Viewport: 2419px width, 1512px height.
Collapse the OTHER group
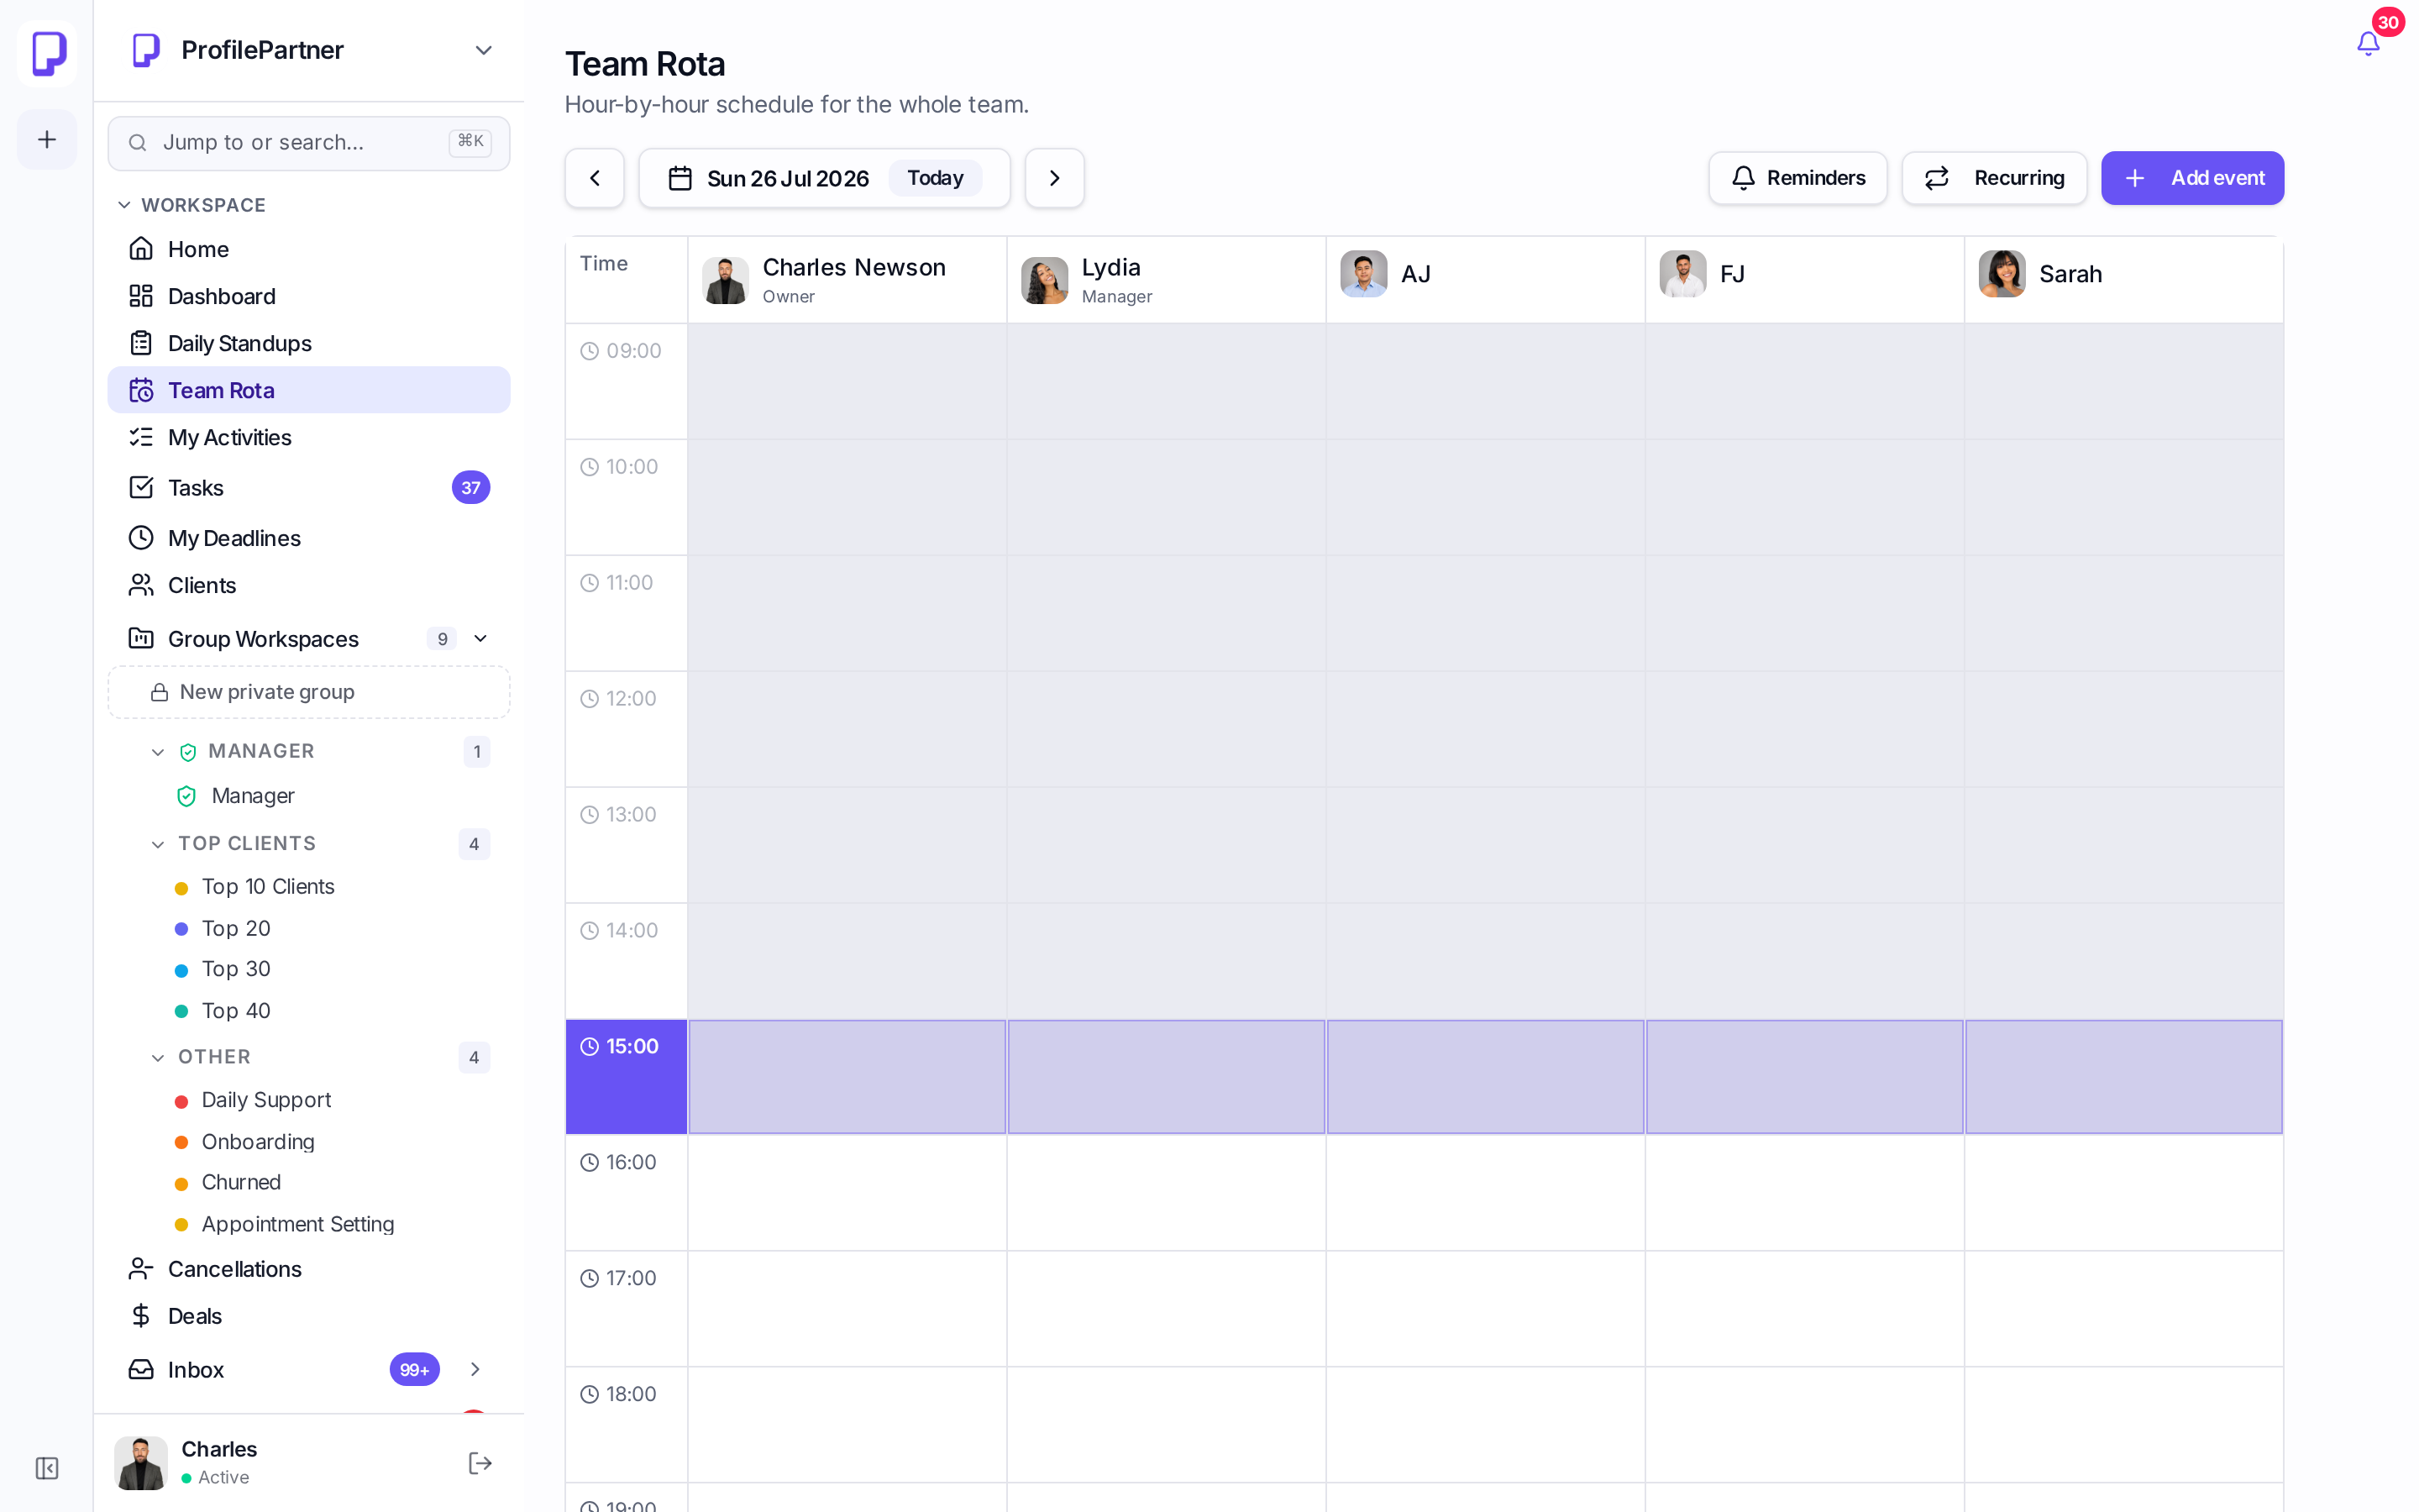point(157,1057)
